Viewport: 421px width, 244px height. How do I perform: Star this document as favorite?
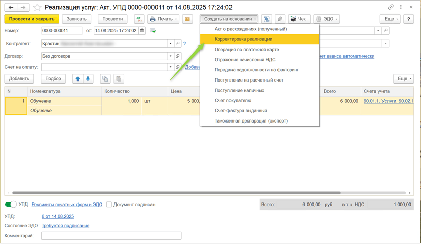[x=37, y=8]
